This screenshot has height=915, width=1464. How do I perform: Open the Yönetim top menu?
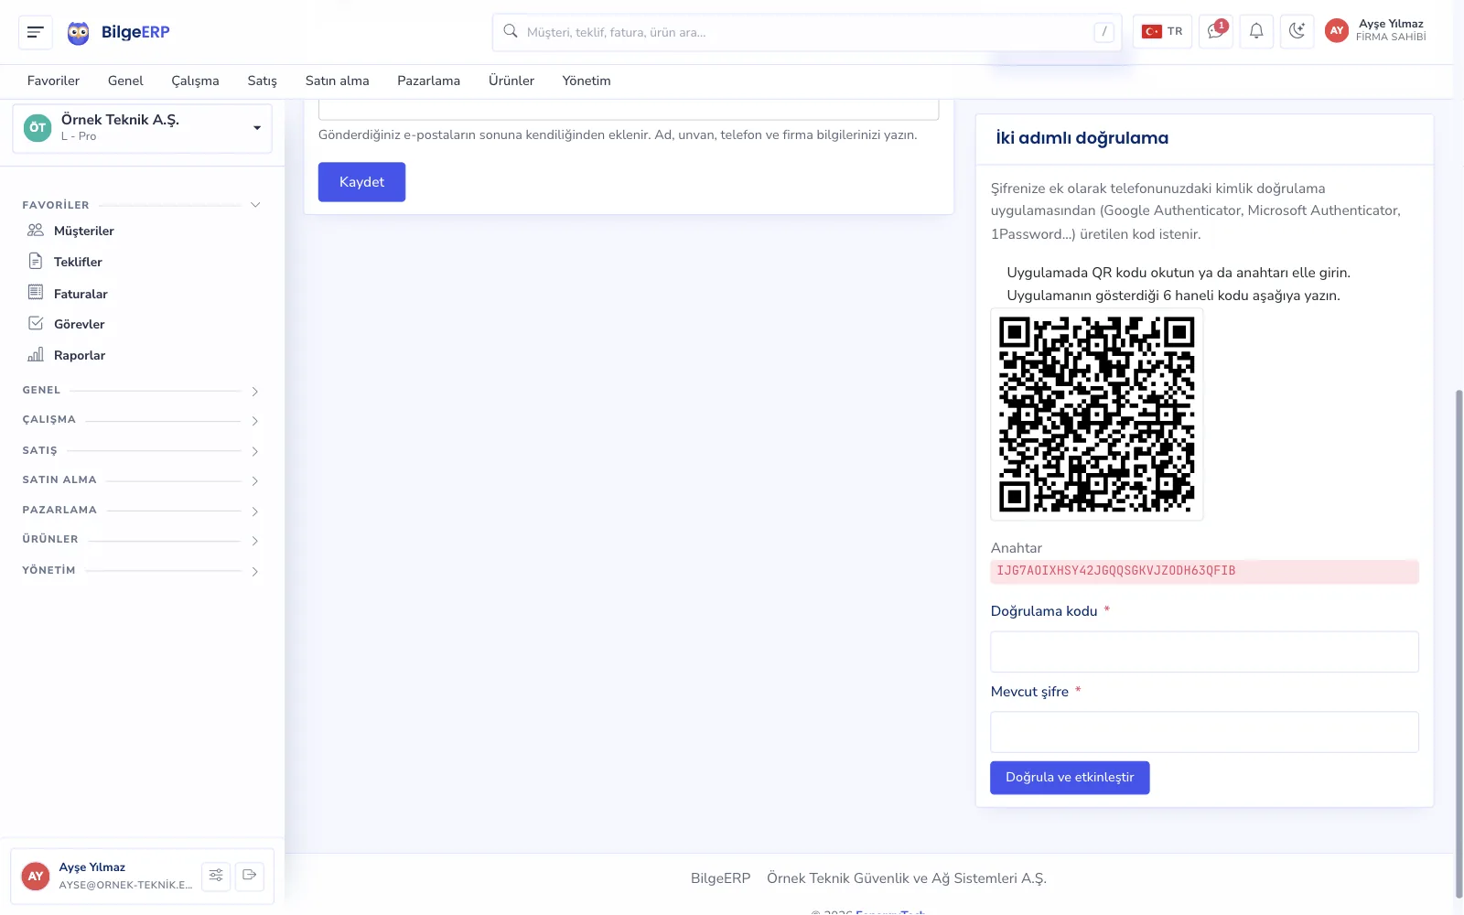pos(587,81)
